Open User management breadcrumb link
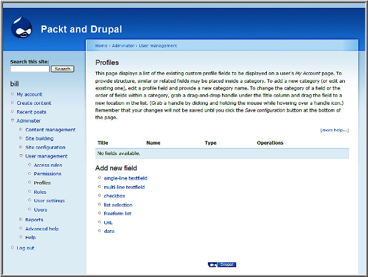Screen dimensions: 368x277 tap(158, 46)
